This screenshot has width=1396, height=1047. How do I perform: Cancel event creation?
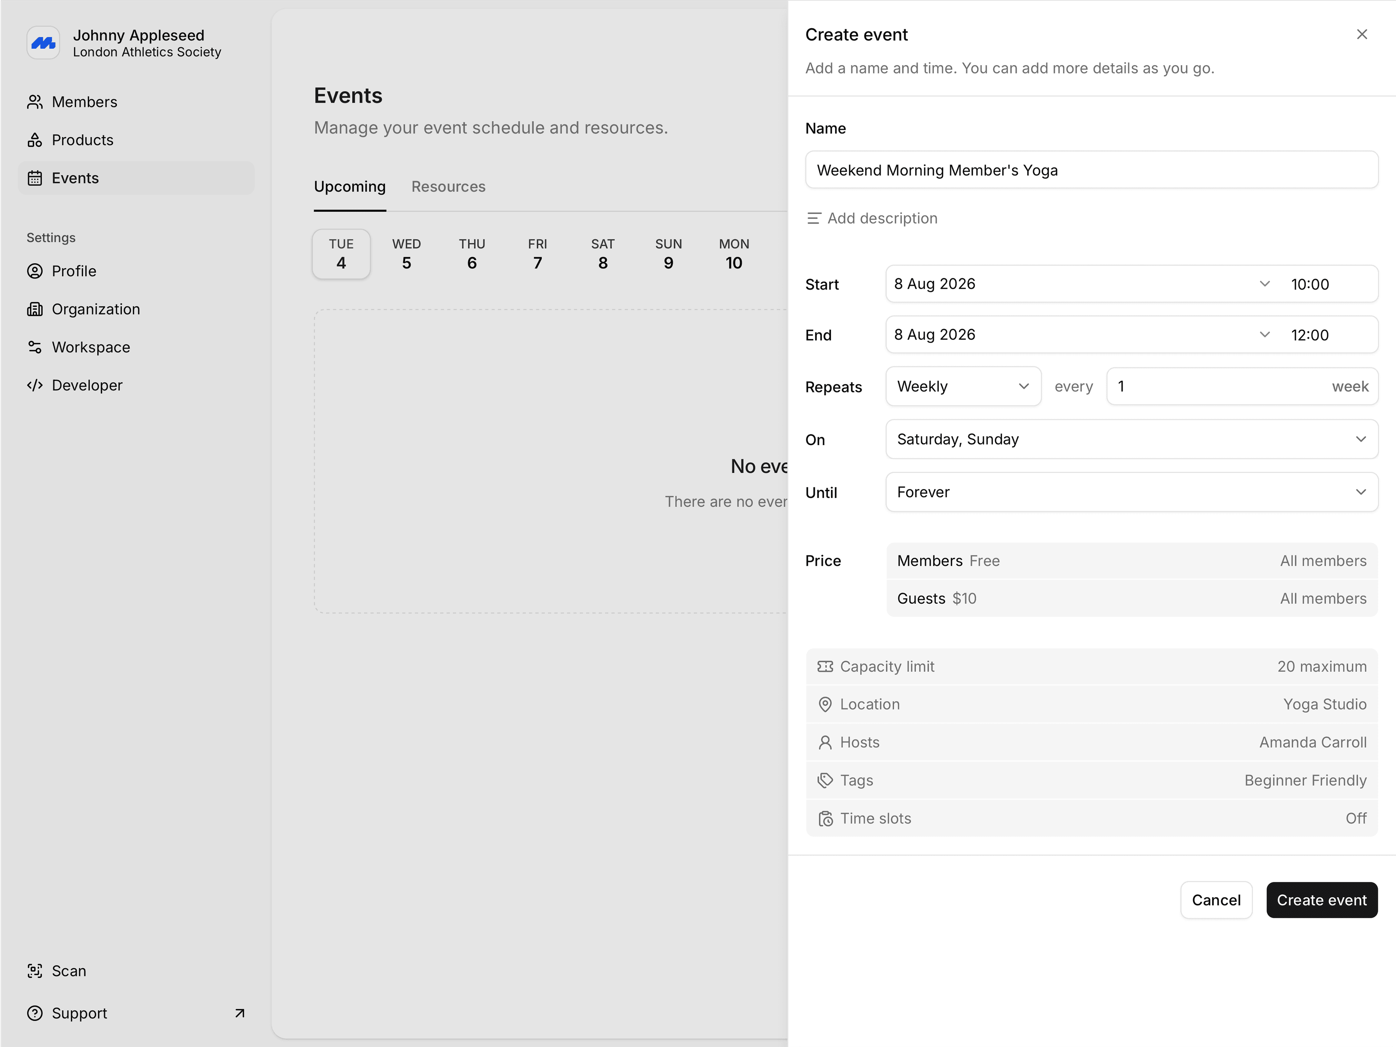click(x=1216, y=900)
